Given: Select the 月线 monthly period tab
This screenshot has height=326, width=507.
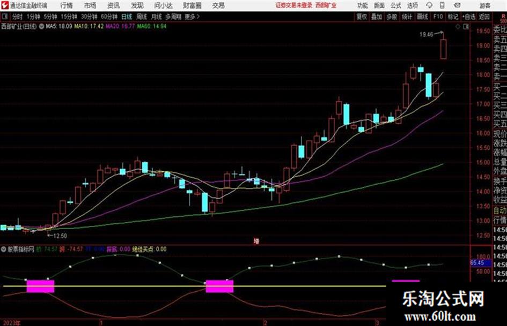Looking at the screenshot, I should (x=157, y=17).
